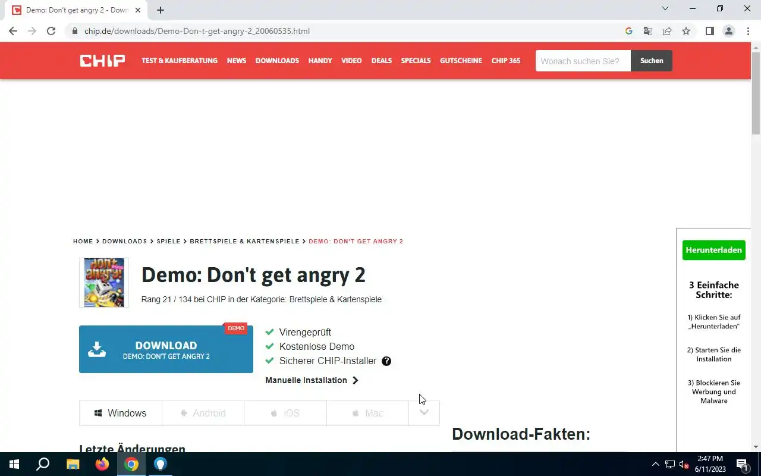Go to Downloads breadcrumb
Screen dimensions: 761x476
[x=125, y=242]
